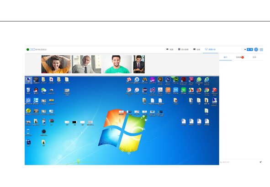Select the active screen sharing tab
Image resolution: width=270 pixels, height=187 pixels.
[210, 49]
